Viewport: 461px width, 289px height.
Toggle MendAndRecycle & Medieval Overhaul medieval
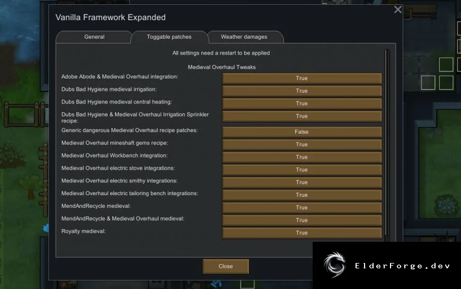[302, 221]
